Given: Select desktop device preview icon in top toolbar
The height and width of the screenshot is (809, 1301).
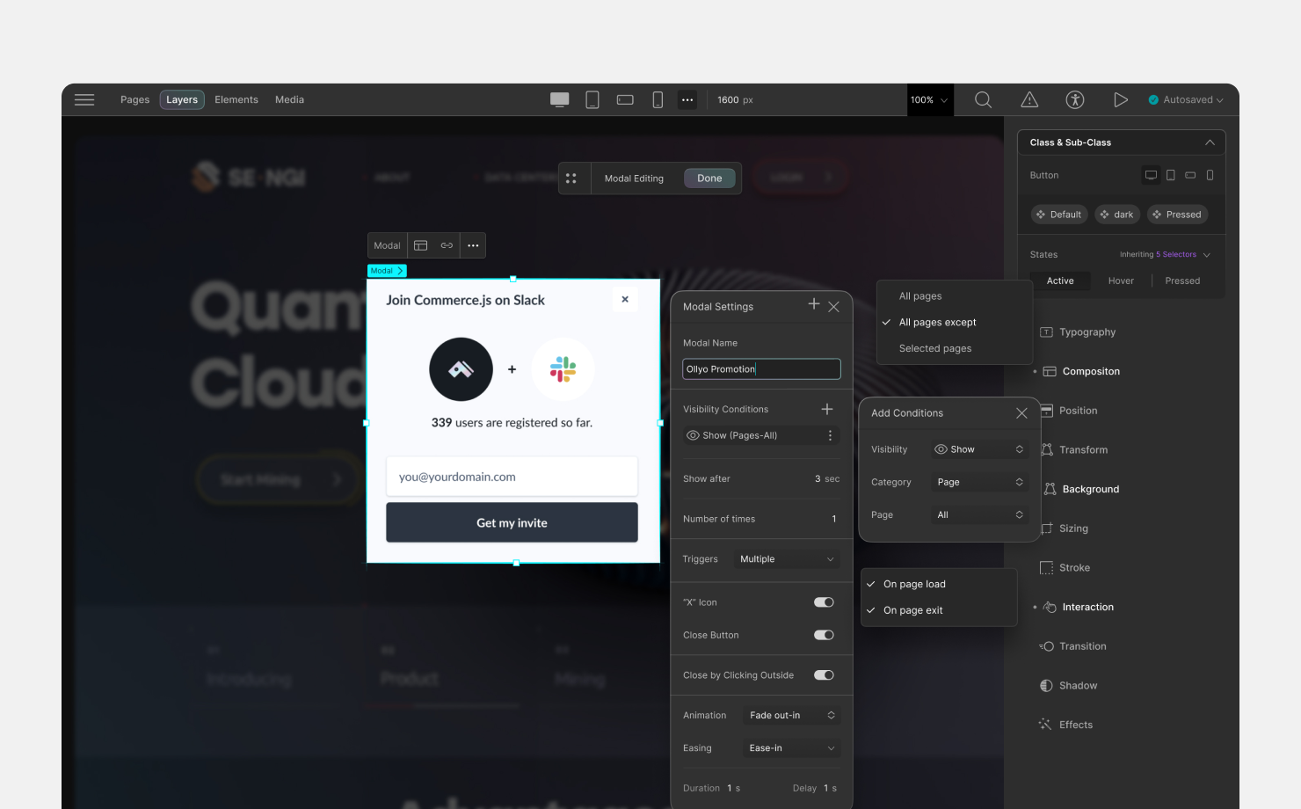Looking at the screenshot, I should click(559, 99).
